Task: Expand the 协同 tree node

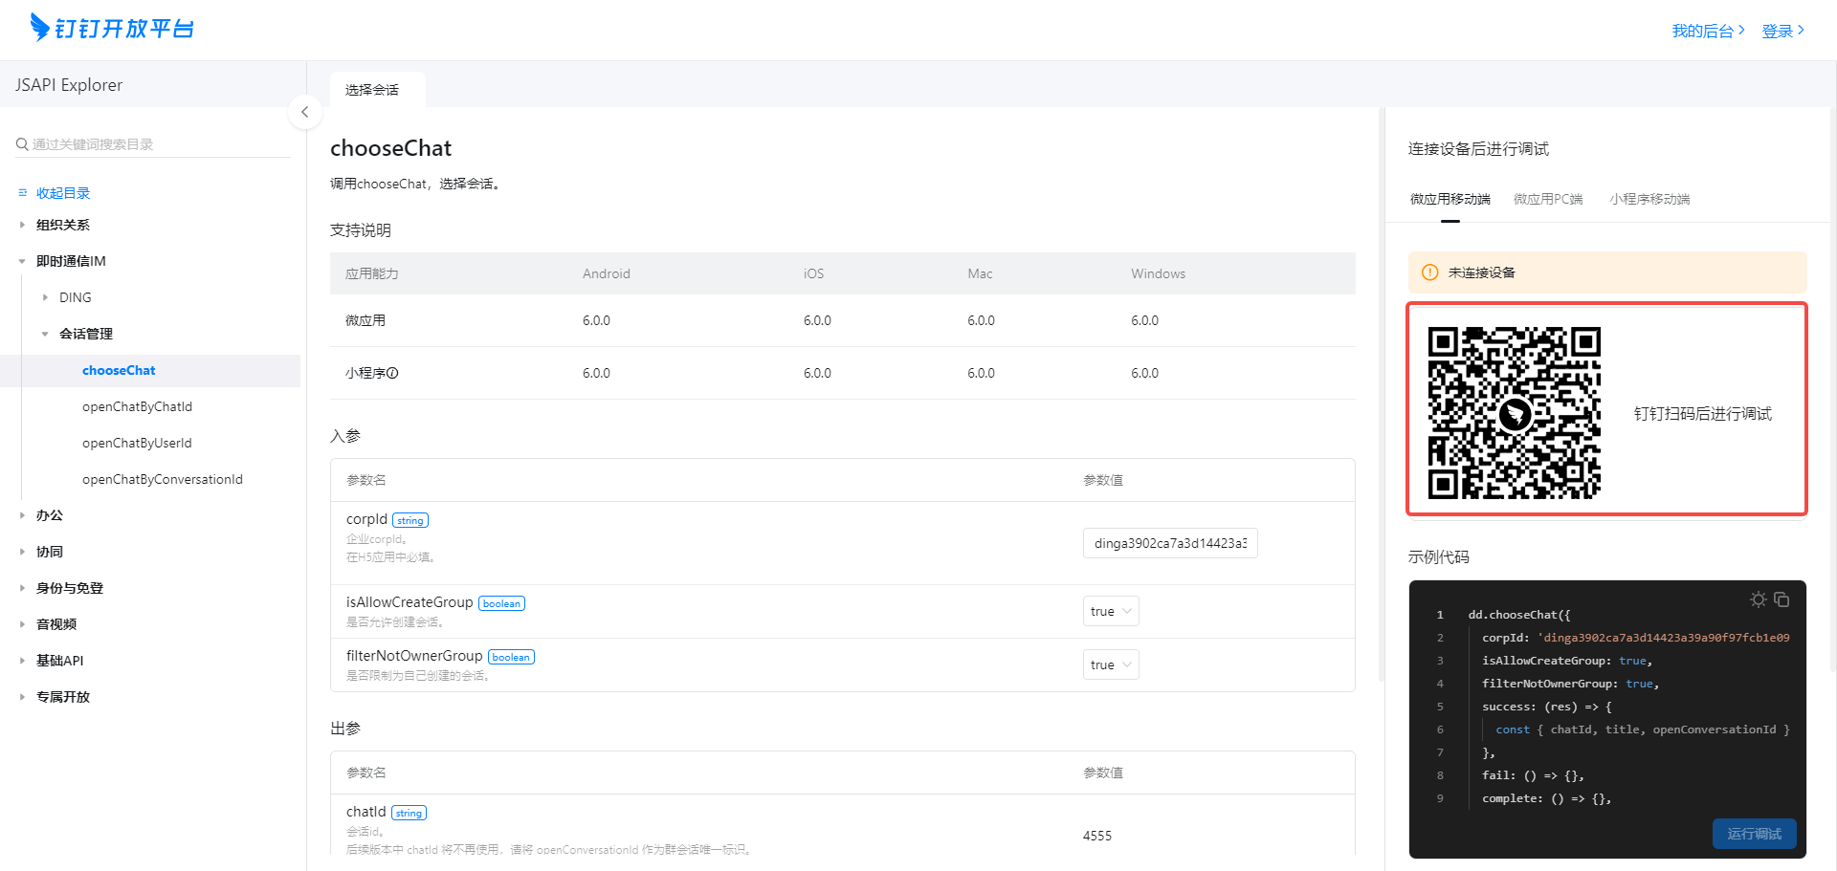Action: click(23, 552)
